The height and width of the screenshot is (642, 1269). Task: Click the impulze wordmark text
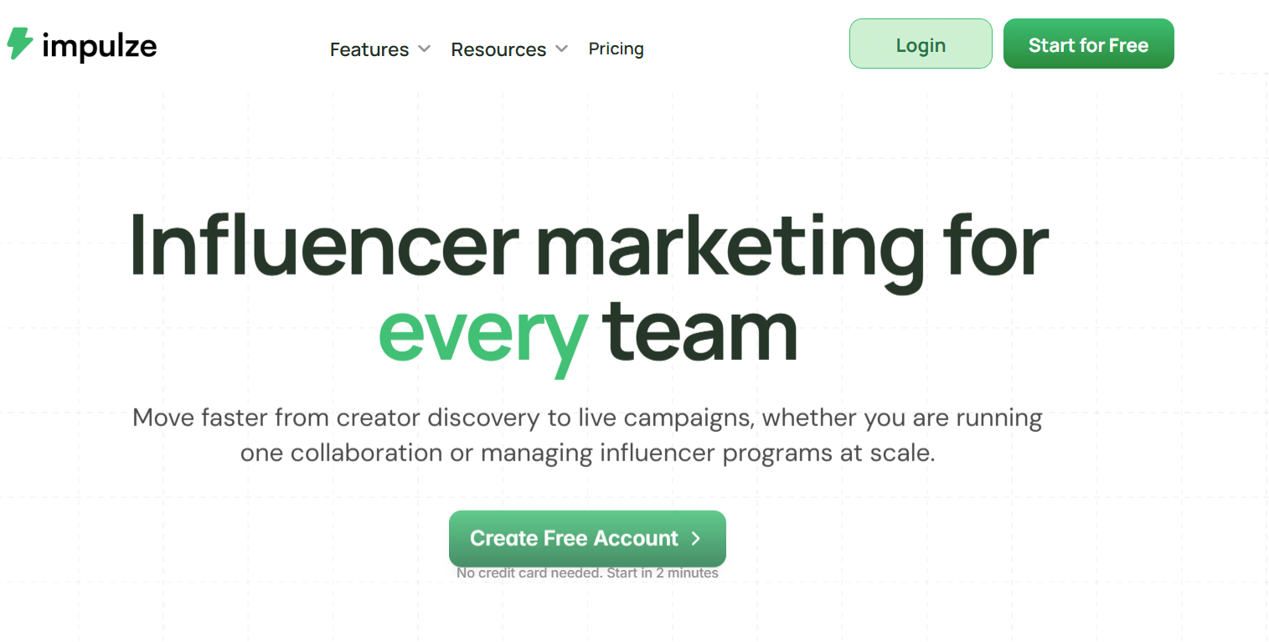99,46
